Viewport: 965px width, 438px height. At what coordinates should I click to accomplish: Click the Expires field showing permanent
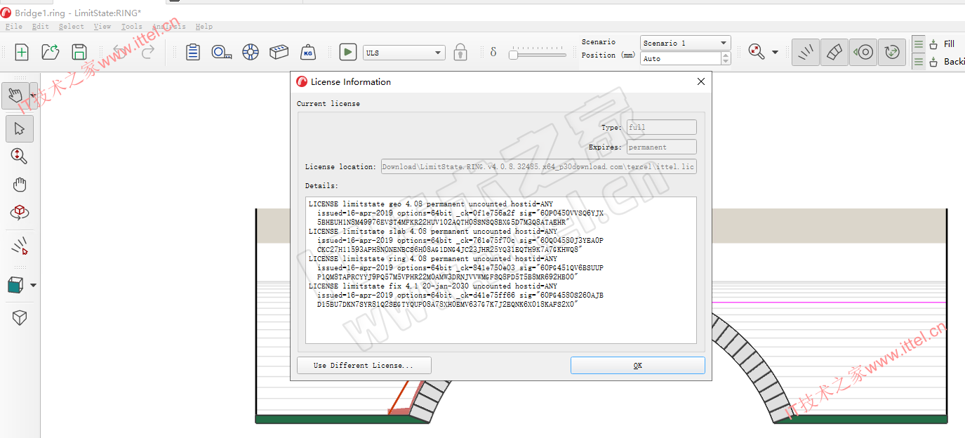661,147
